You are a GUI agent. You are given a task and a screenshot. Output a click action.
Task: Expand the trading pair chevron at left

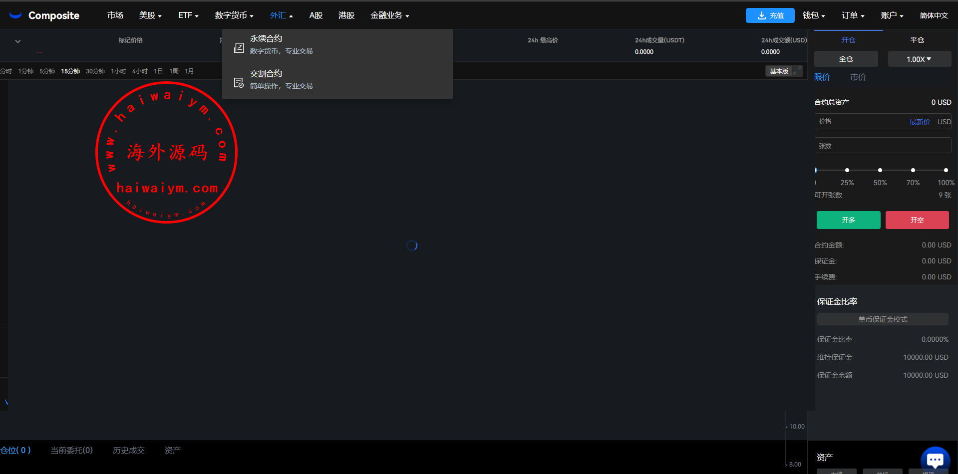18,41
